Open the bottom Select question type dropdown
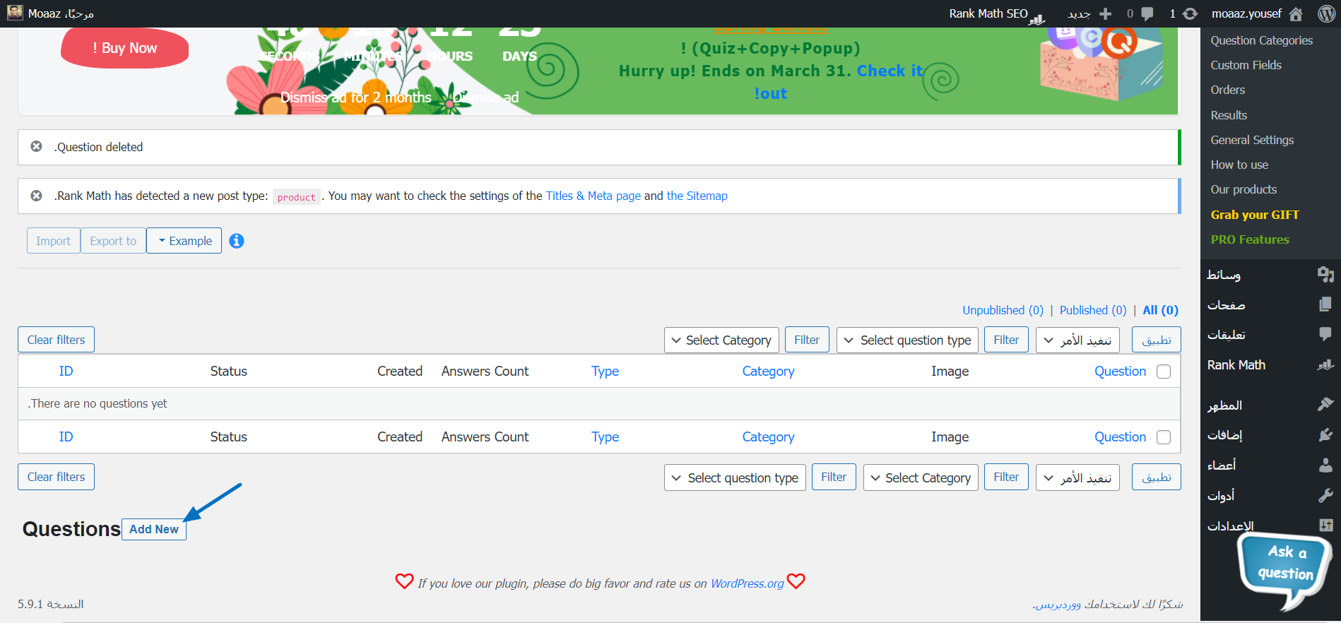 (x=735, y=477)
